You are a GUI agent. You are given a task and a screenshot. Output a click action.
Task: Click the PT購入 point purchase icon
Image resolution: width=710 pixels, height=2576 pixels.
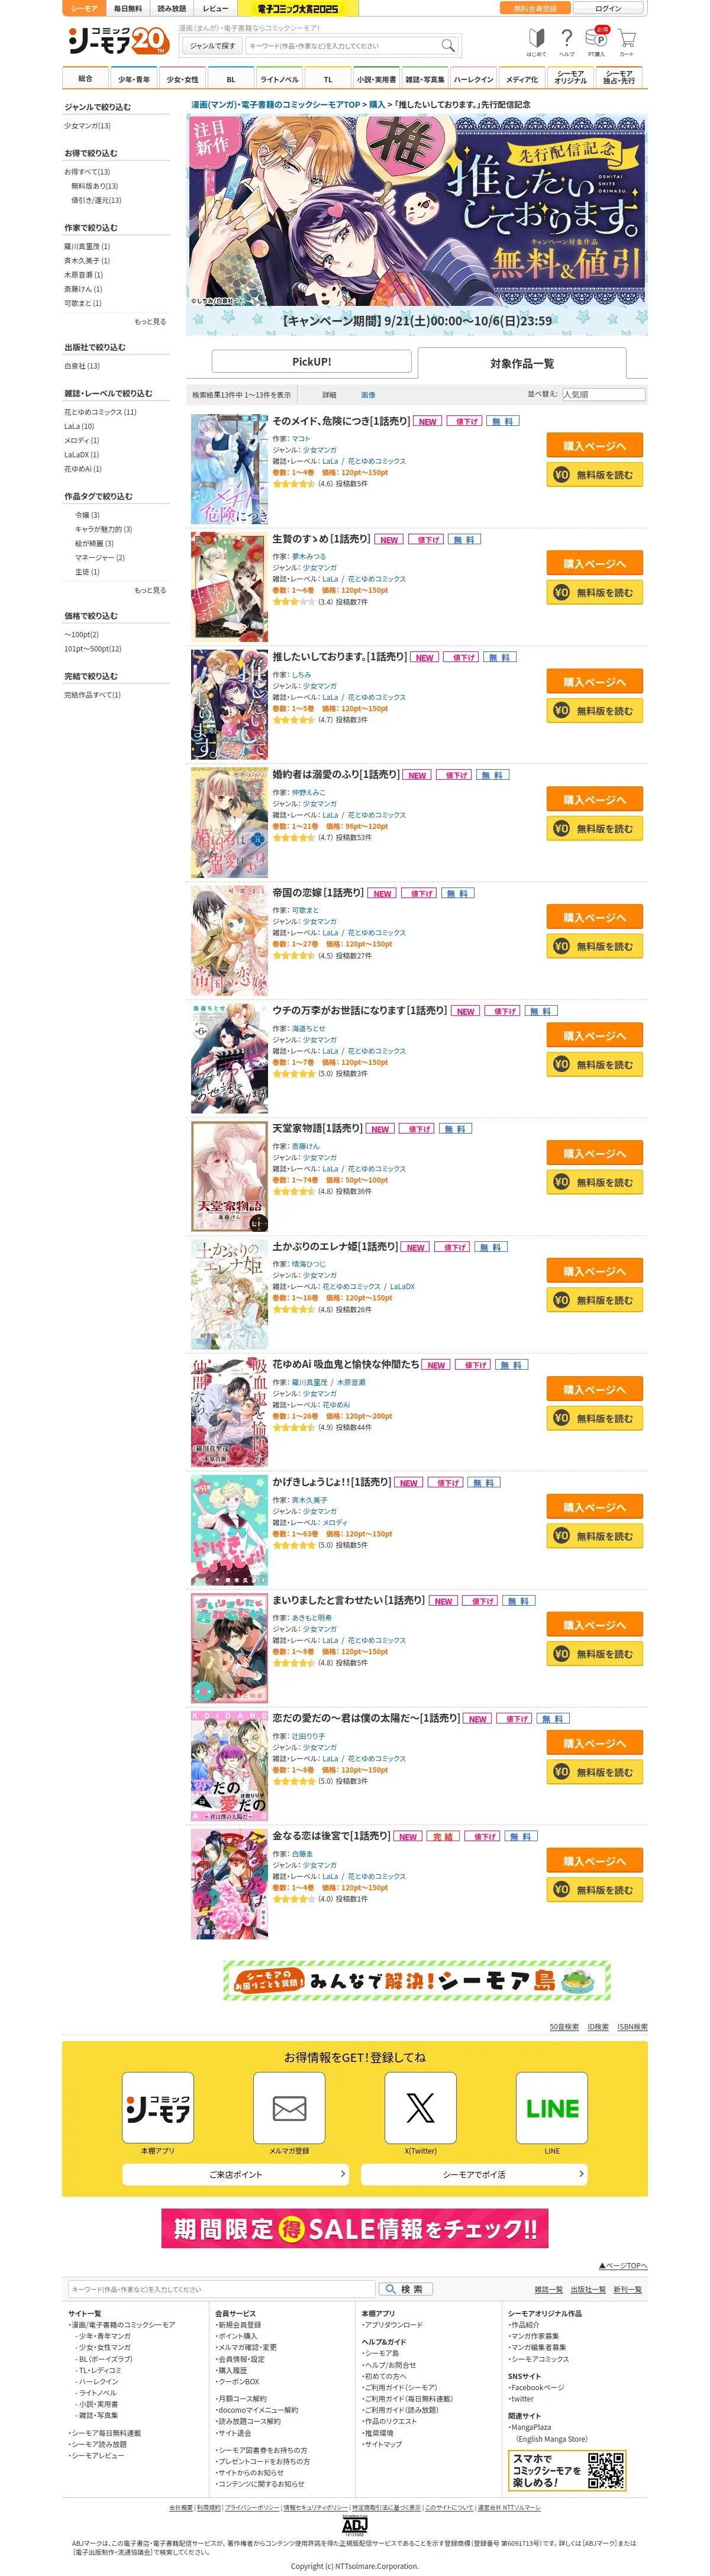[x=597, y=42]
